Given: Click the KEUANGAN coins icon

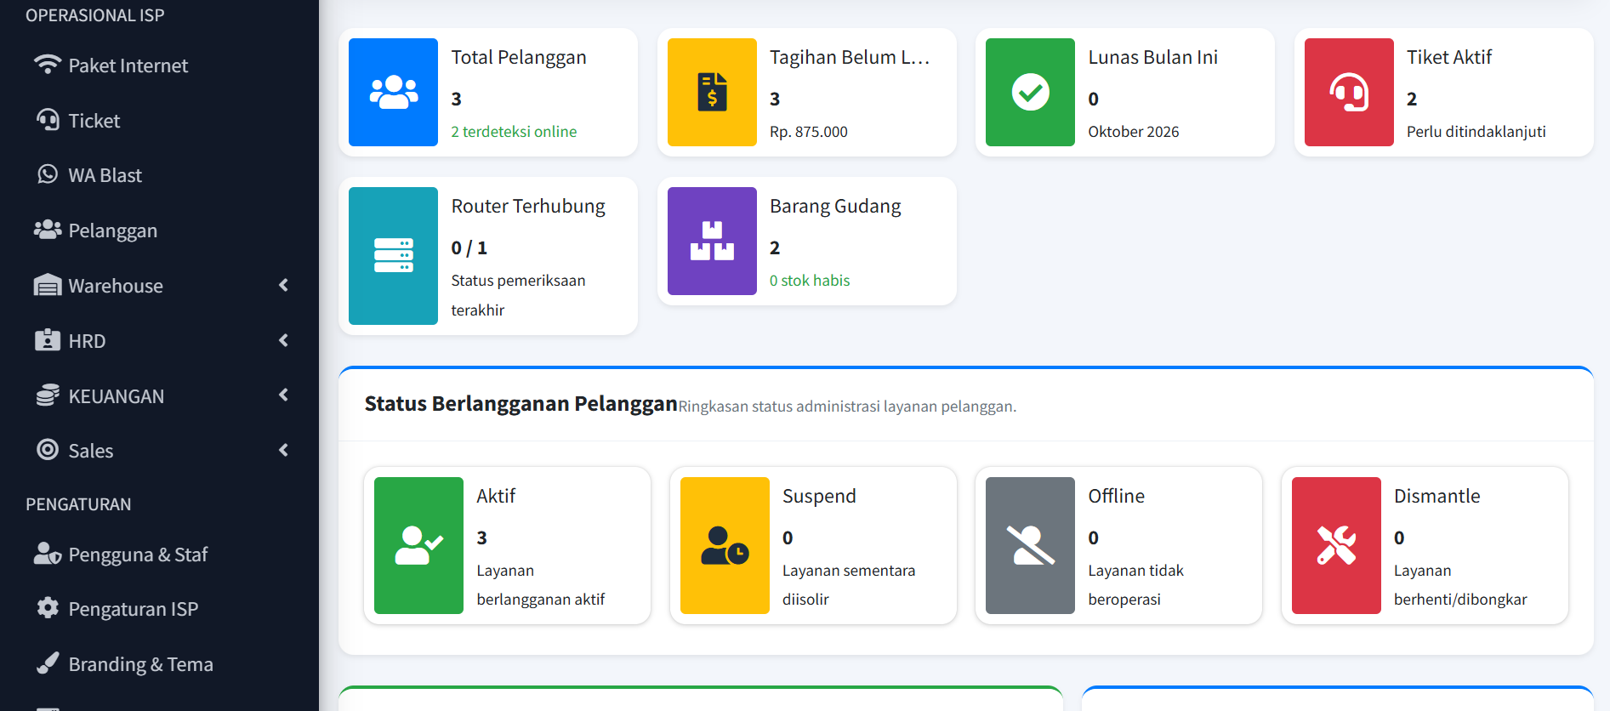Looking at the screenshot, I should (x=48, y=395).
